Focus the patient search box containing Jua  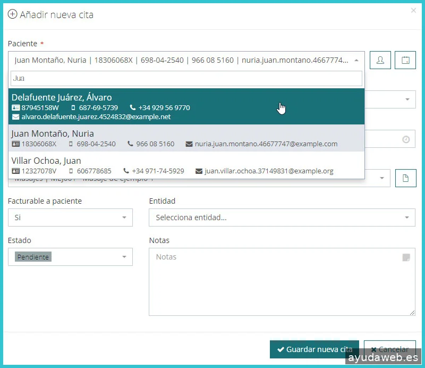point(186,78)
